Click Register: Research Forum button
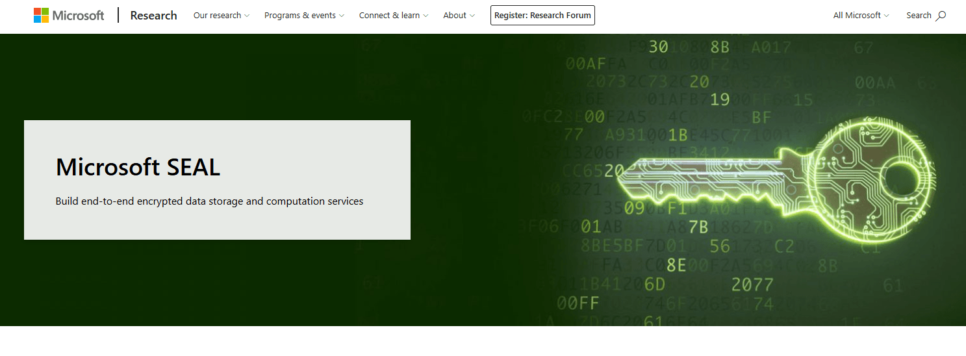Screen dimensions: 966x356 pyautogui.click(x=542, y=16)
